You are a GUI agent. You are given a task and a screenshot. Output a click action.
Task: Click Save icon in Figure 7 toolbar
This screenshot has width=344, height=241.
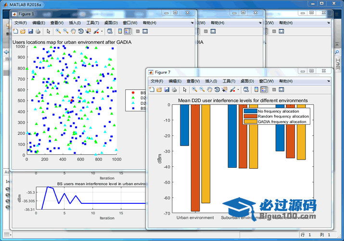(x=167, y=90)
